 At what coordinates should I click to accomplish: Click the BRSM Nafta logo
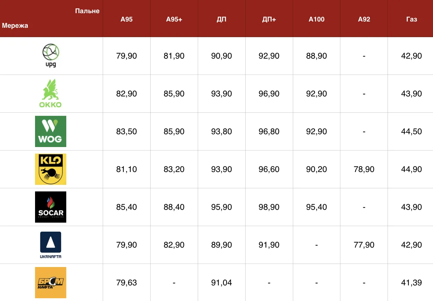tap(51, 283)
